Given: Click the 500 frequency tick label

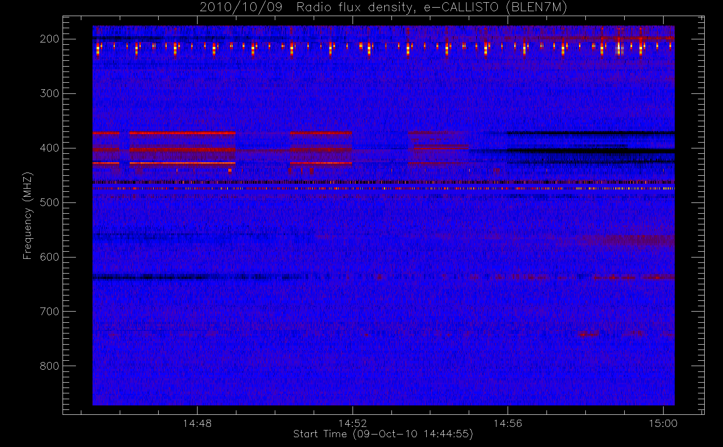Looking at the screenshot, I should (50, 202).
